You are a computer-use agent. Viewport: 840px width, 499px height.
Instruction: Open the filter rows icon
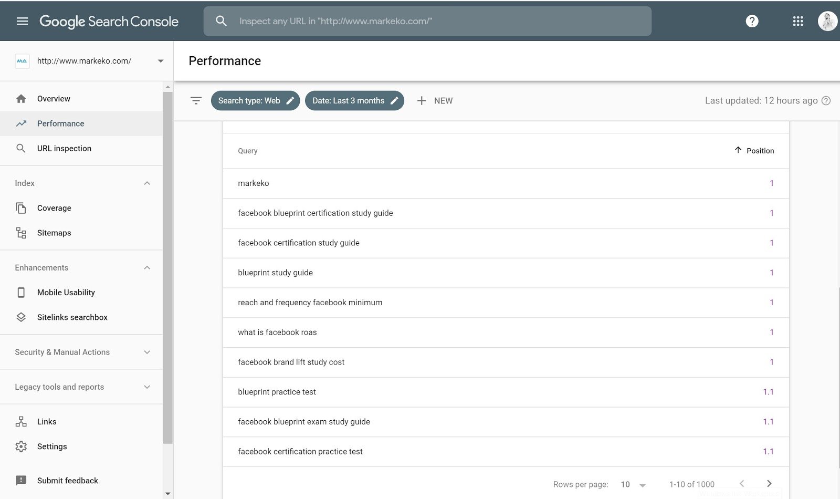196,101
